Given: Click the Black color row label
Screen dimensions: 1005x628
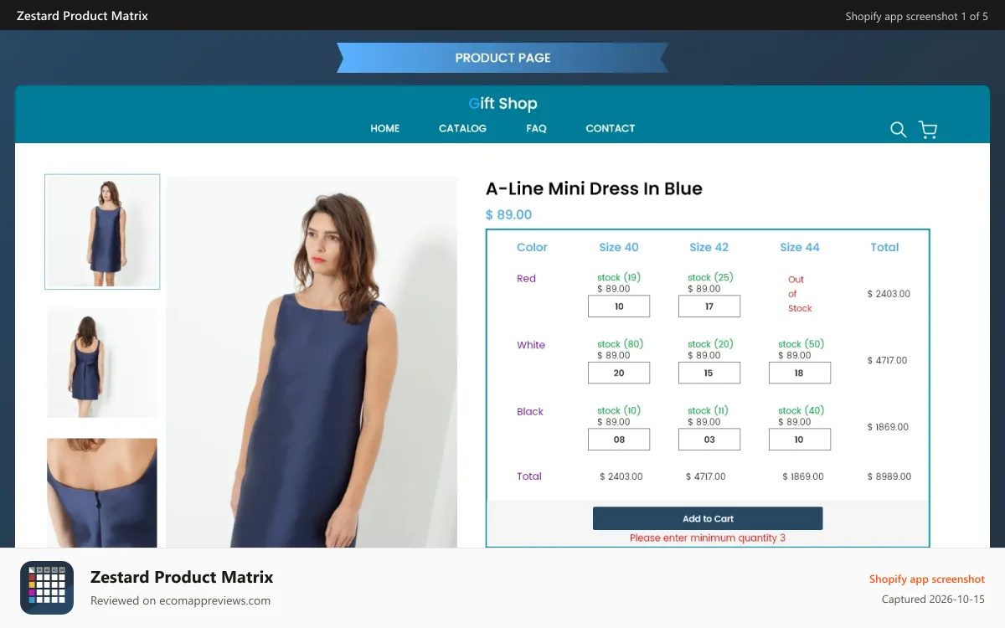Looking at the screenshot, I should coord(530,412).
